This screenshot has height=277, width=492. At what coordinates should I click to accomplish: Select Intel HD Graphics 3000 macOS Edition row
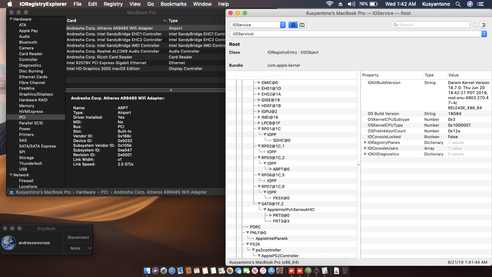146,69
